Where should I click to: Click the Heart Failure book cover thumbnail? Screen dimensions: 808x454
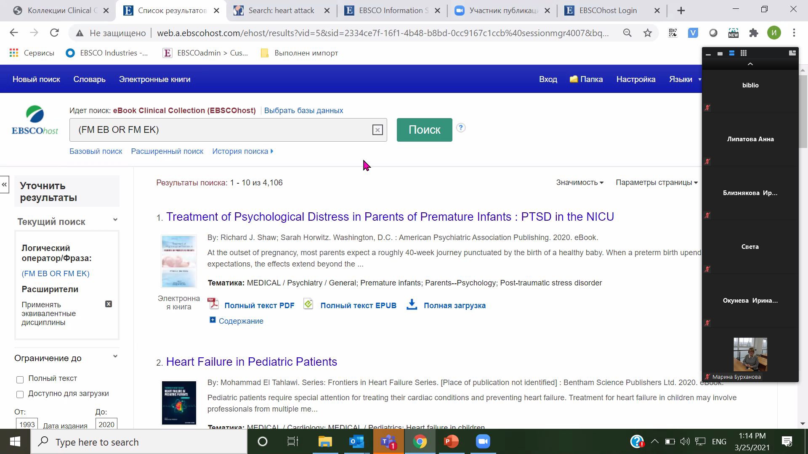(179, 403)
